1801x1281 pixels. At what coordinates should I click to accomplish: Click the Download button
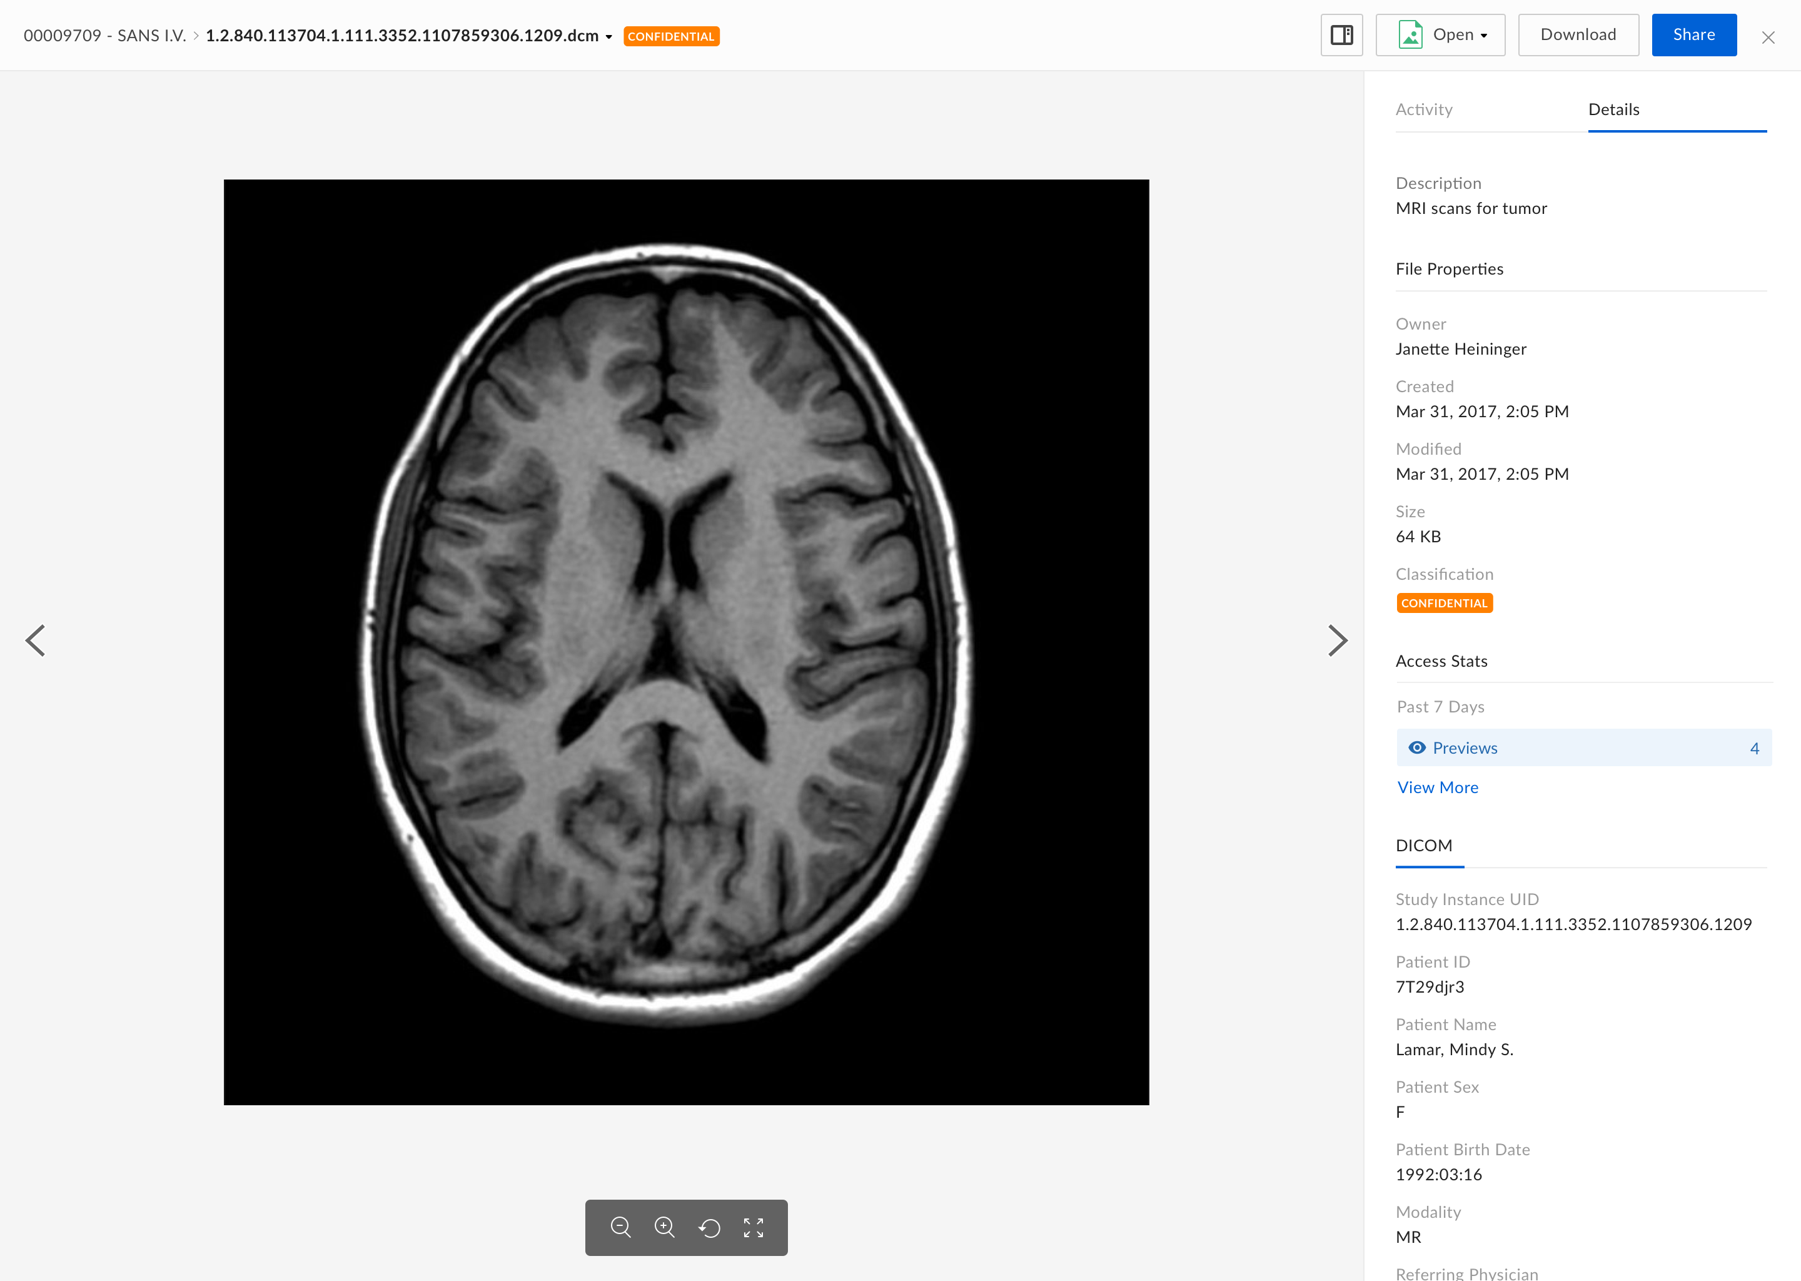point(1578,34)
